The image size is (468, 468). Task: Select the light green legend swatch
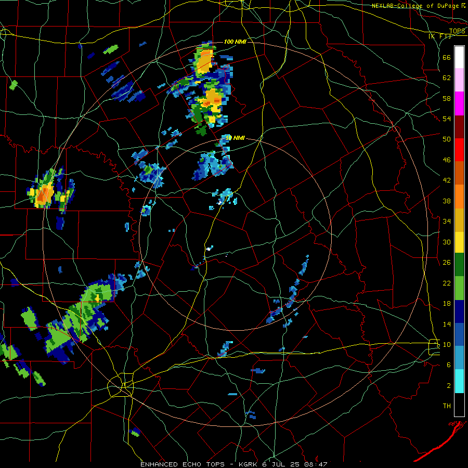click(459, 288)
